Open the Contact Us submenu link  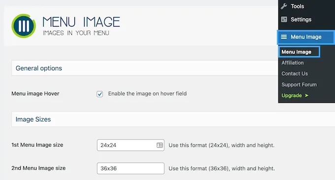click(x=295, y=74)
